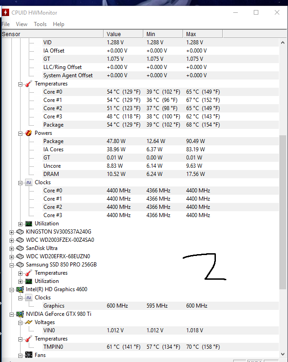Image resolution: width=288 pixels, height=362 pixels.
Task: Collapse the Samsung SSD 850 PRO node
Action: [x=11, y=265]
